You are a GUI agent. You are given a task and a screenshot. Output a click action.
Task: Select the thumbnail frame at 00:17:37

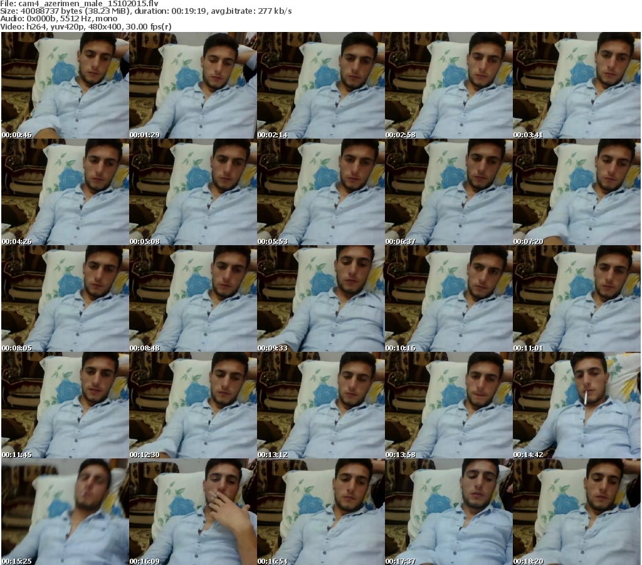(449, 512)
